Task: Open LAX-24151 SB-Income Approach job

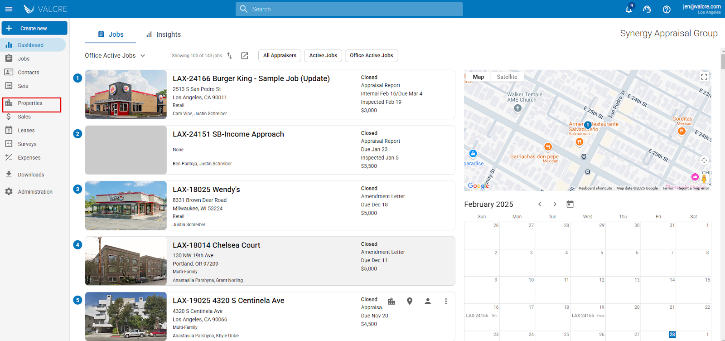Action: (228, 134)
